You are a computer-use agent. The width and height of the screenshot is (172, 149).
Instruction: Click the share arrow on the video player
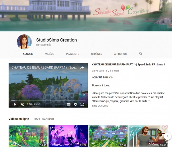(x=82, y=67)
